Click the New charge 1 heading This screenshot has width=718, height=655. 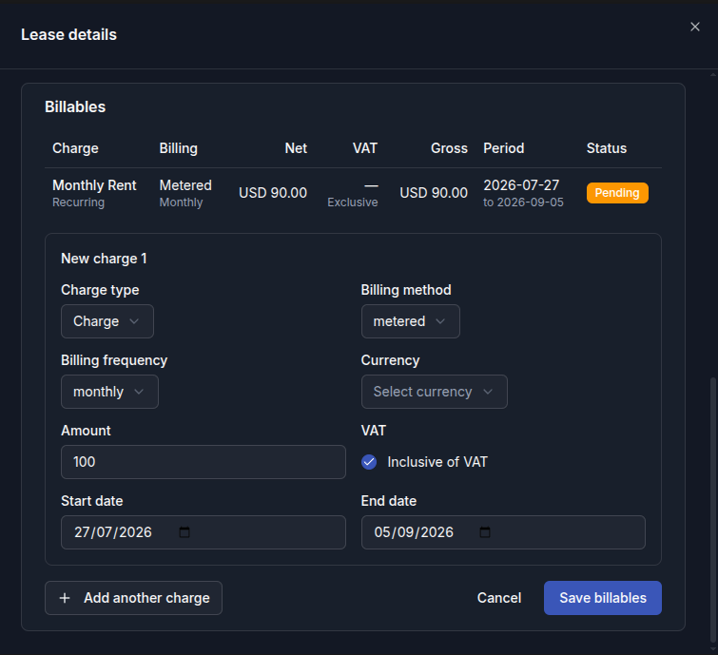[104, 259]
